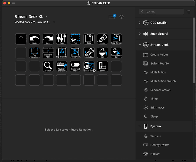Select the Paste key
Screen dimensions: 196x162
point(102,39)
